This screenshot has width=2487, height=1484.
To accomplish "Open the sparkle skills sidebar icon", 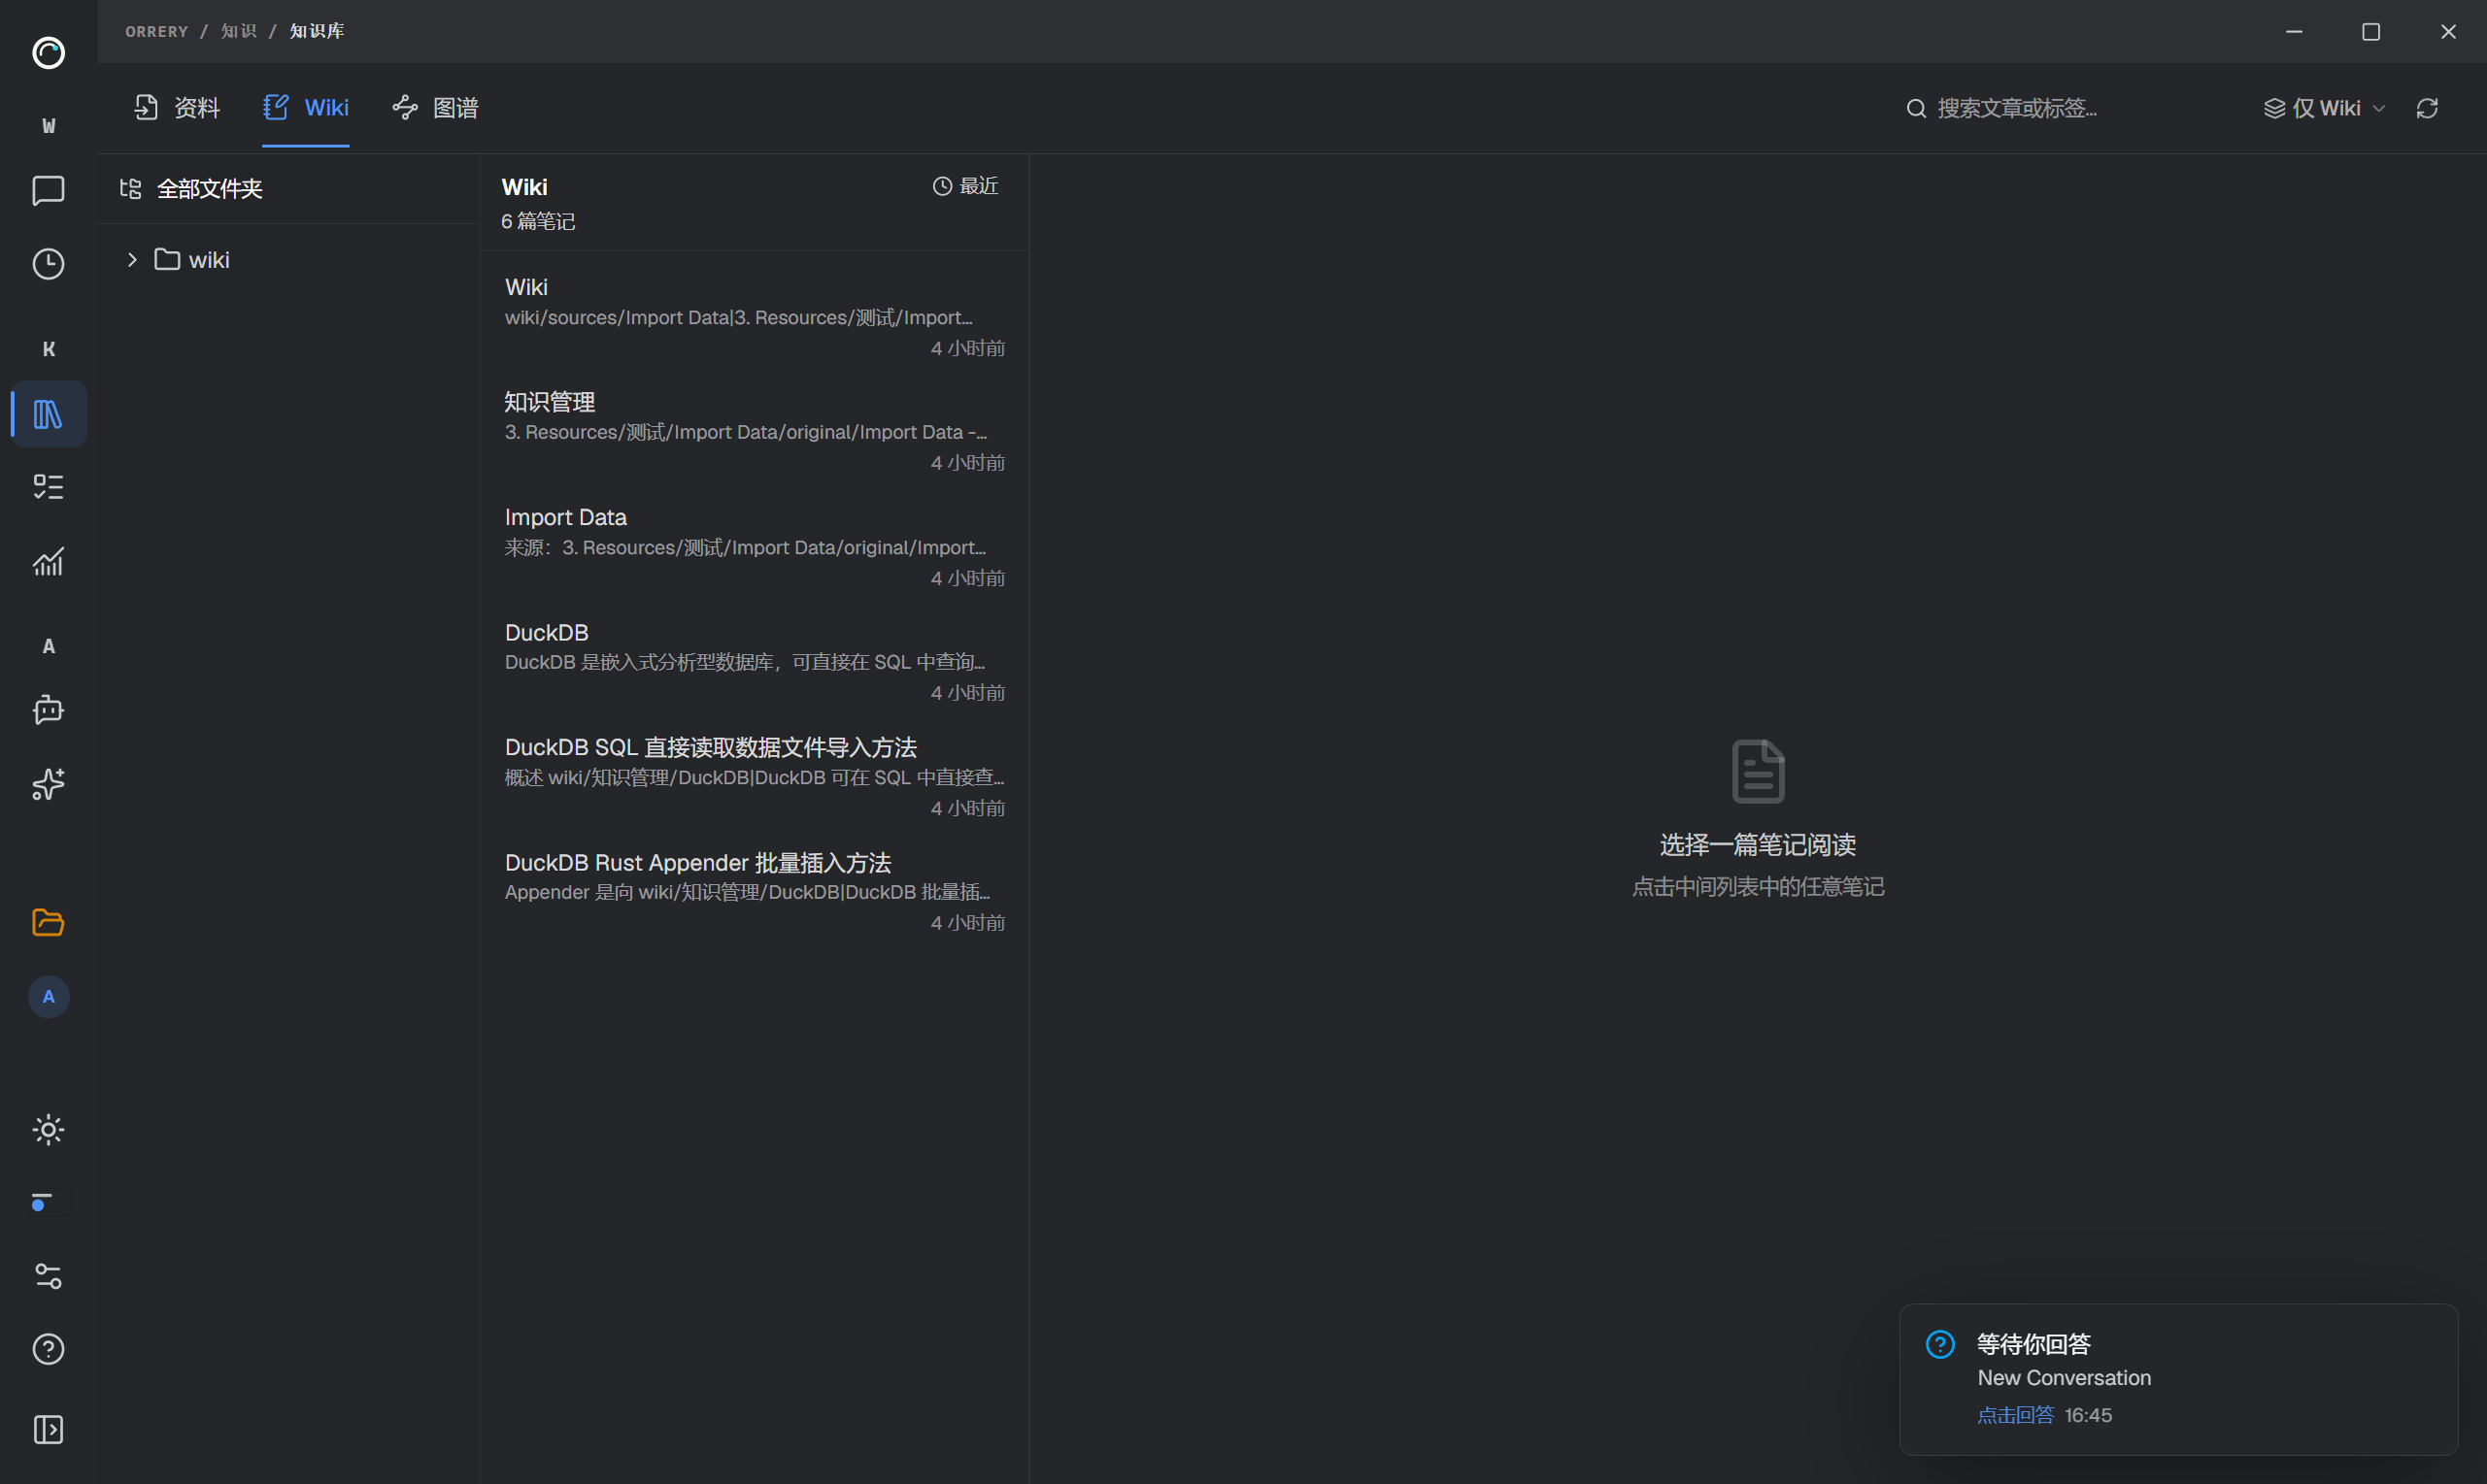I will (48, 784).
